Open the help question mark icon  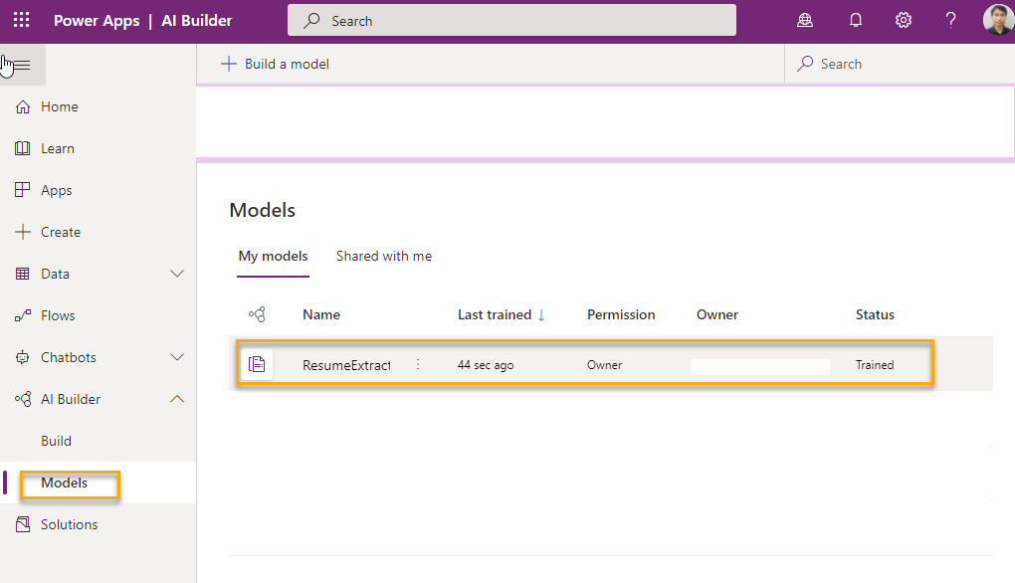950,21
